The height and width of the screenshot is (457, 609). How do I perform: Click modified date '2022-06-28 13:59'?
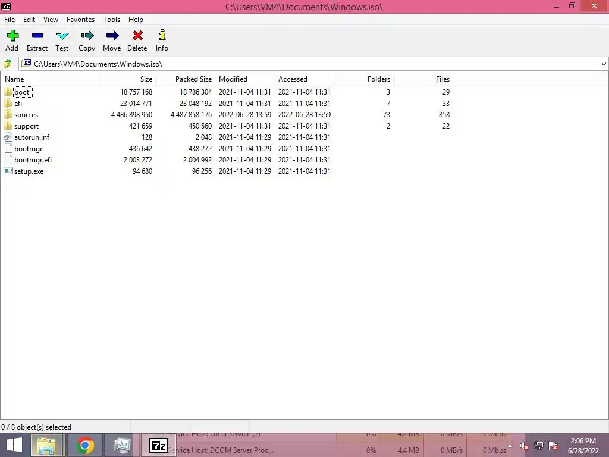coord(244,115)
